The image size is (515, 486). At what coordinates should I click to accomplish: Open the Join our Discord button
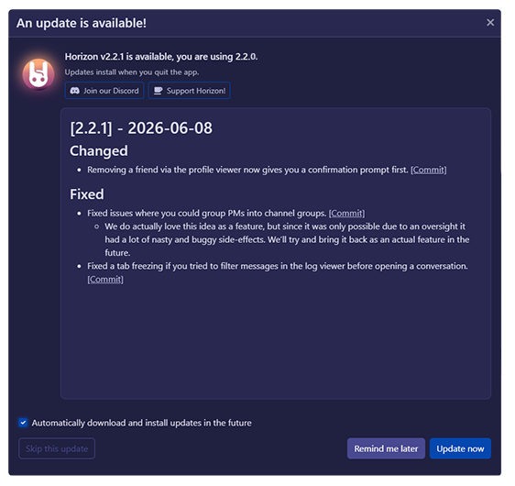click(104, 91)
